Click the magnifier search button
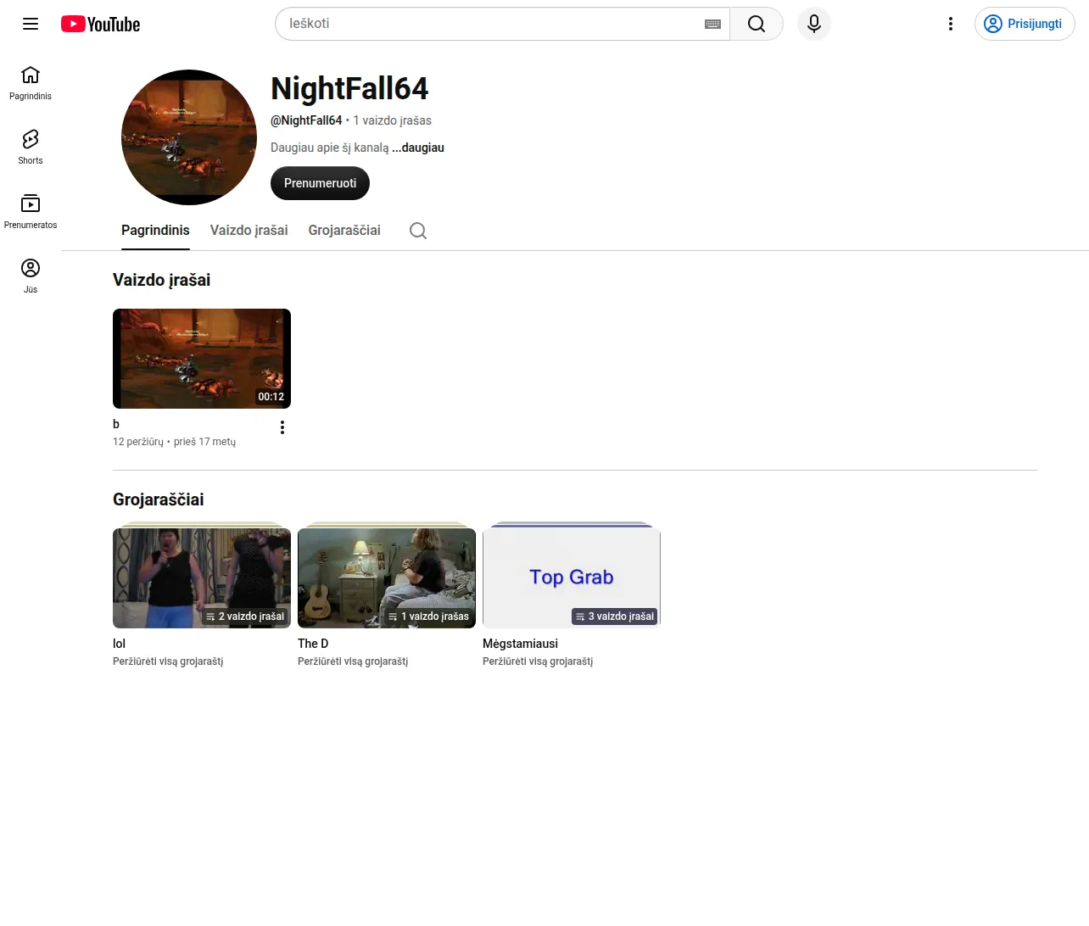The height and width of the screenshot is (926, 1089). pyautogui.click(x=757, y=24)
